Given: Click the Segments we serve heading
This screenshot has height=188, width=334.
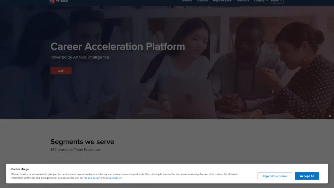Looking at the screenshot, I should [x=82, y=142].
